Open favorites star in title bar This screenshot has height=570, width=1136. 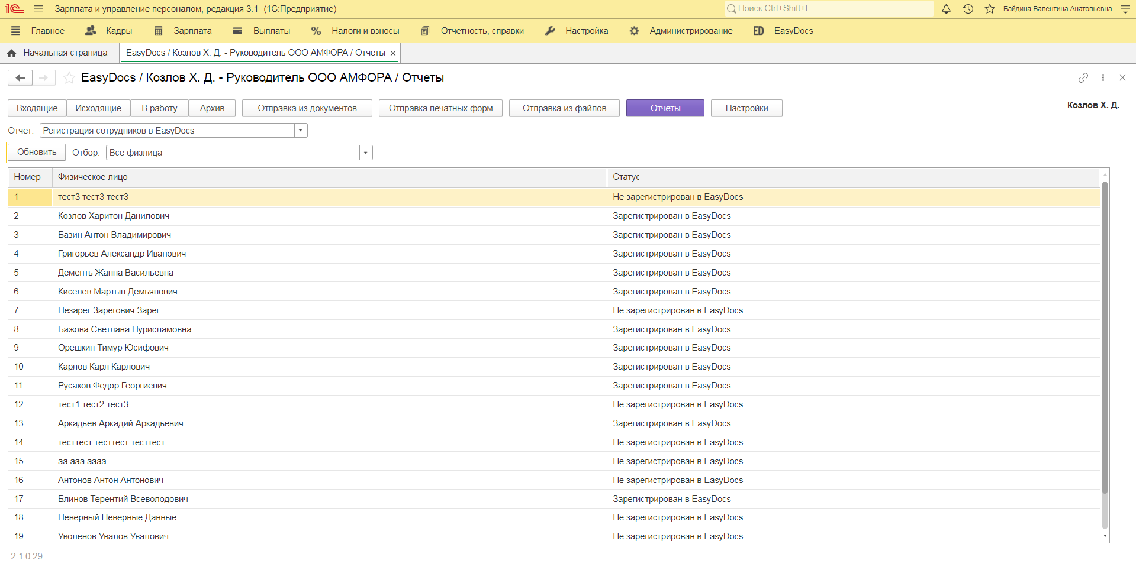989,9
